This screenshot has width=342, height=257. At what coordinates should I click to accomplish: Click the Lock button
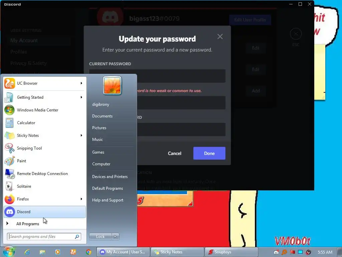tap(100, 237)
